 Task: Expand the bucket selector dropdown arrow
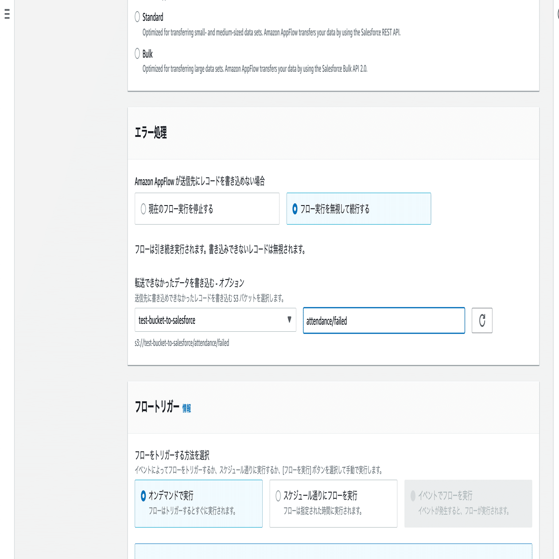[290, 320]
